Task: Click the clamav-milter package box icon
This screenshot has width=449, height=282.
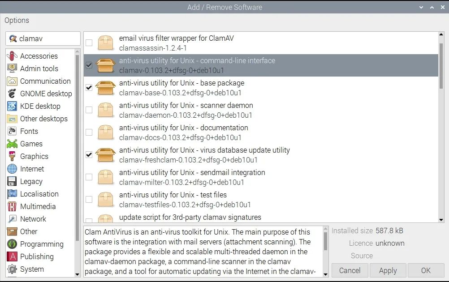Action: pos(106,177)
